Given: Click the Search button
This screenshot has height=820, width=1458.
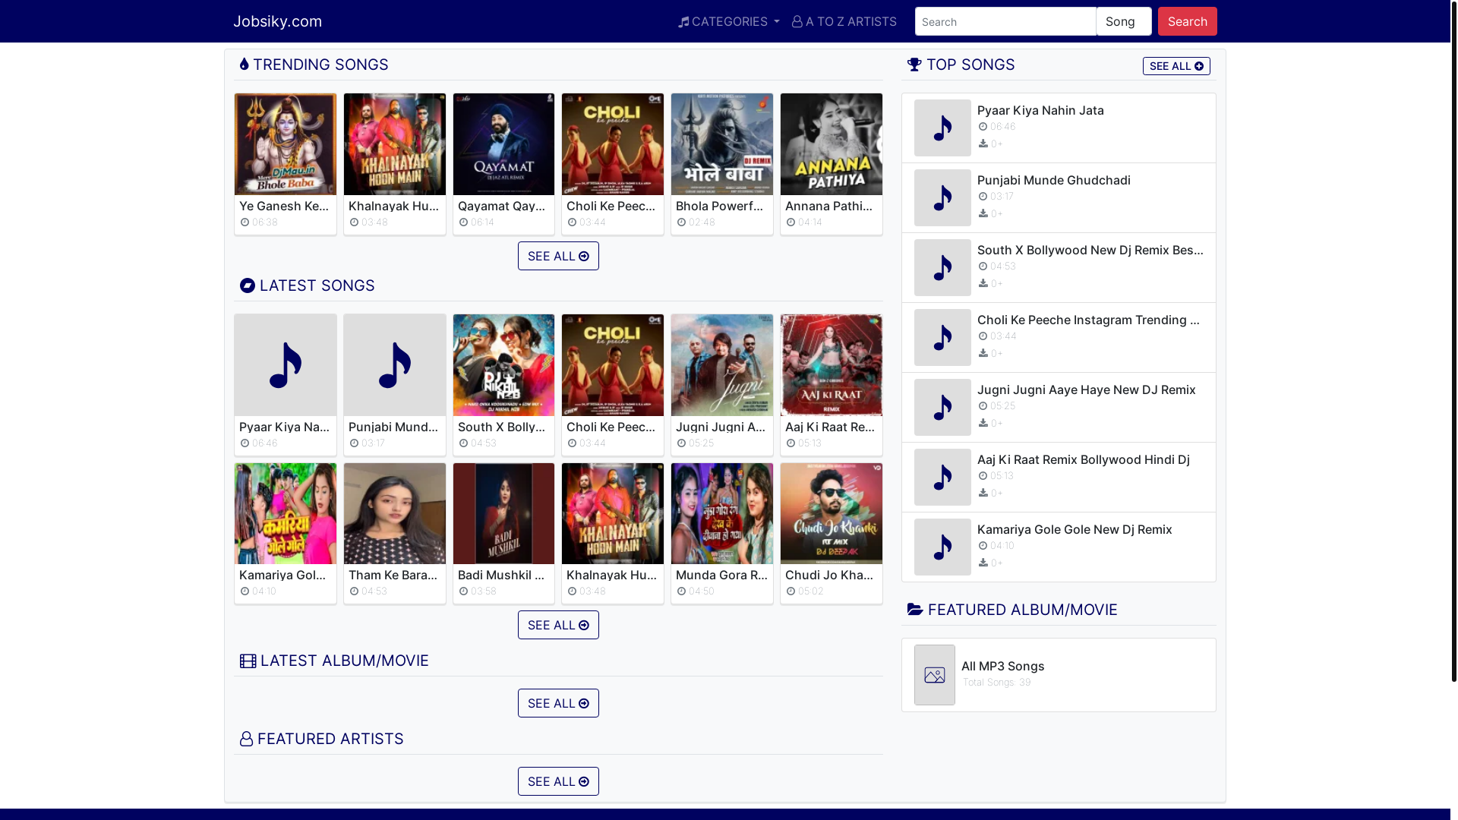Looking at the screenshot, I should [1188, 21].
